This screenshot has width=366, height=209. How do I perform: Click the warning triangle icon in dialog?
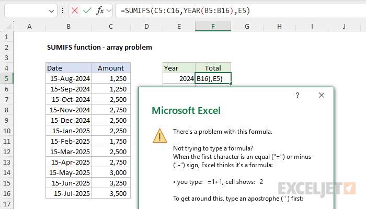coord(160,135)
